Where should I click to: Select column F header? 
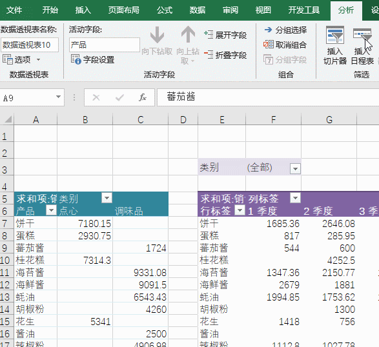[273, 119]
